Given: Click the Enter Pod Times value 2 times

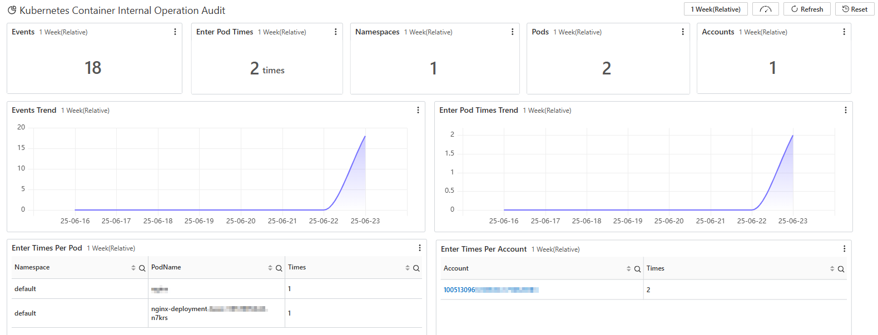Looking at the screenshot, I should click(x=267, y=68).
